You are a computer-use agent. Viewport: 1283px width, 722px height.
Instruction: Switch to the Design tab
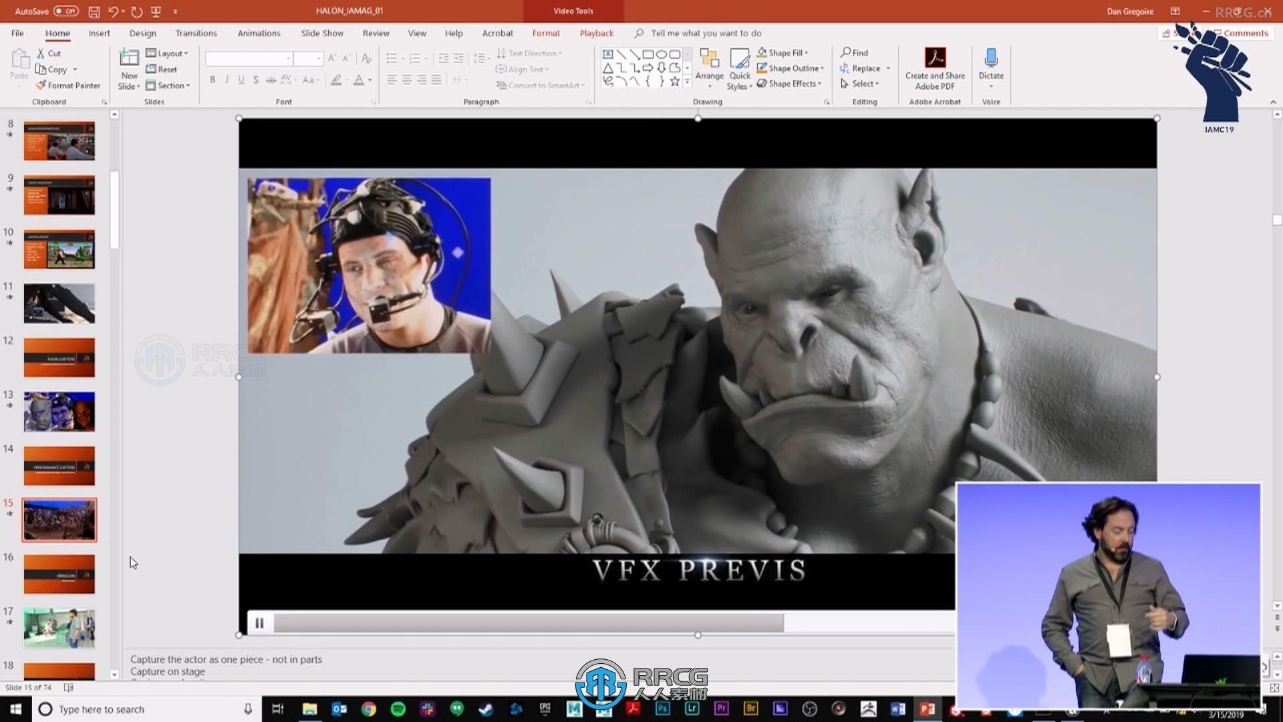tap(142, 33)
